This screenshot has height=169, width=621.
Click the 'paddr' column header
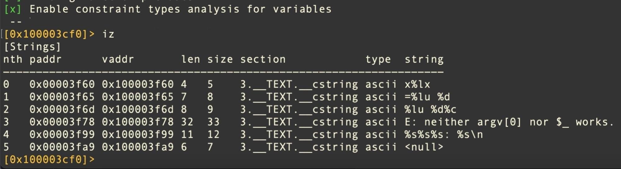[45, 59]
